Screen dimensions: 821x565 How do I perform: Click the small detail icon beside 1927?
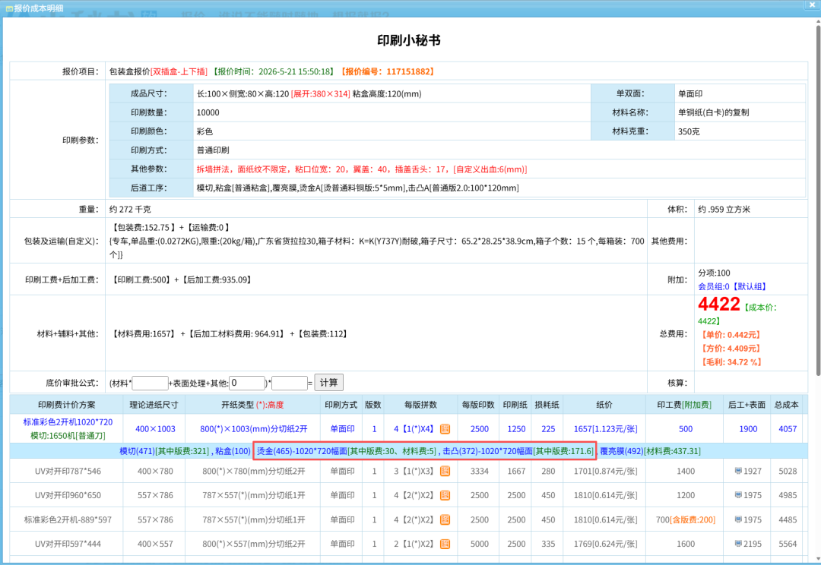tap(738, 471)
